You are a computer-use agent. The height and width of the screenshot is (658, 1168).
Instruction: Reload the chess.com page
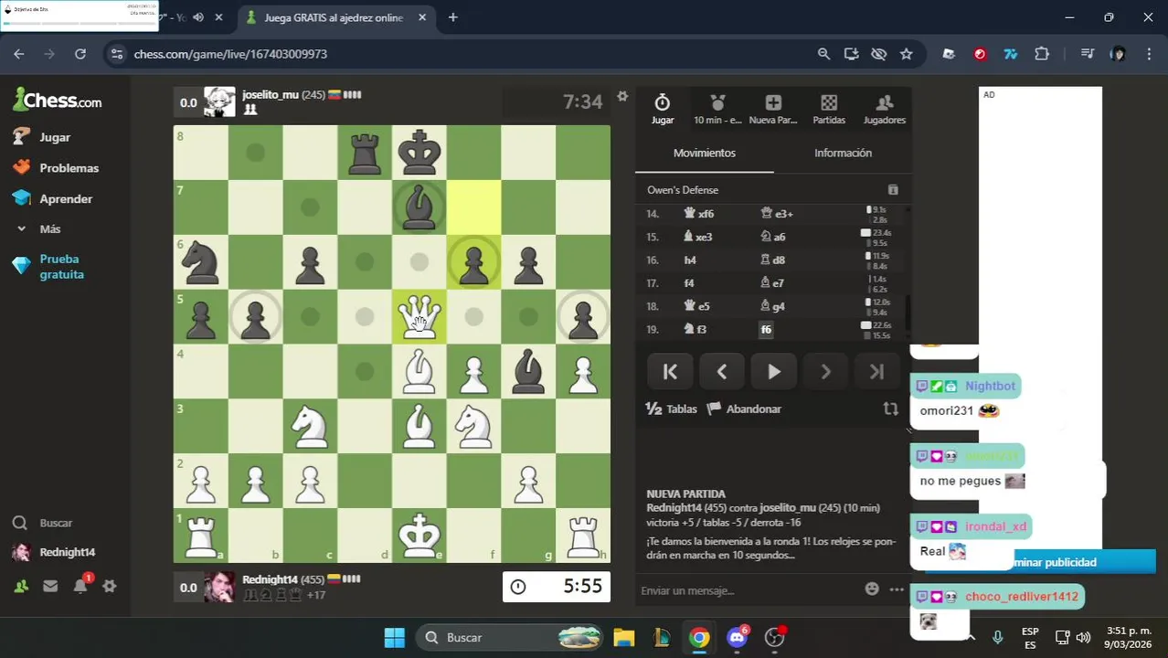tap(80, 54)
